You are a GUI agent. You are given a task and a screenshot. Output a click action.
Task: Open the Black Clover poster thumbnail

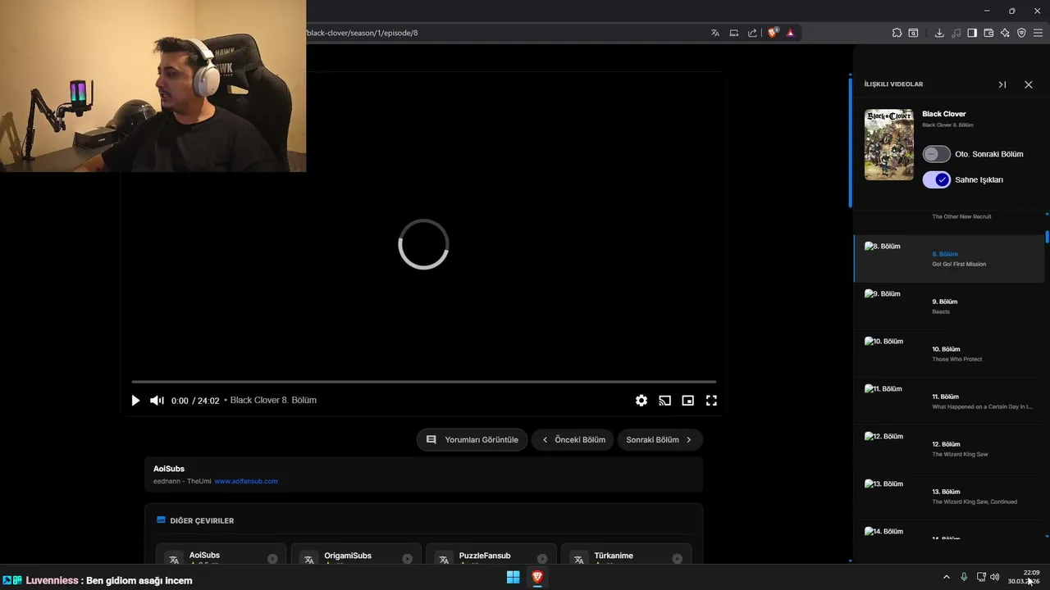pyautogui.click(x=889, y=144)
